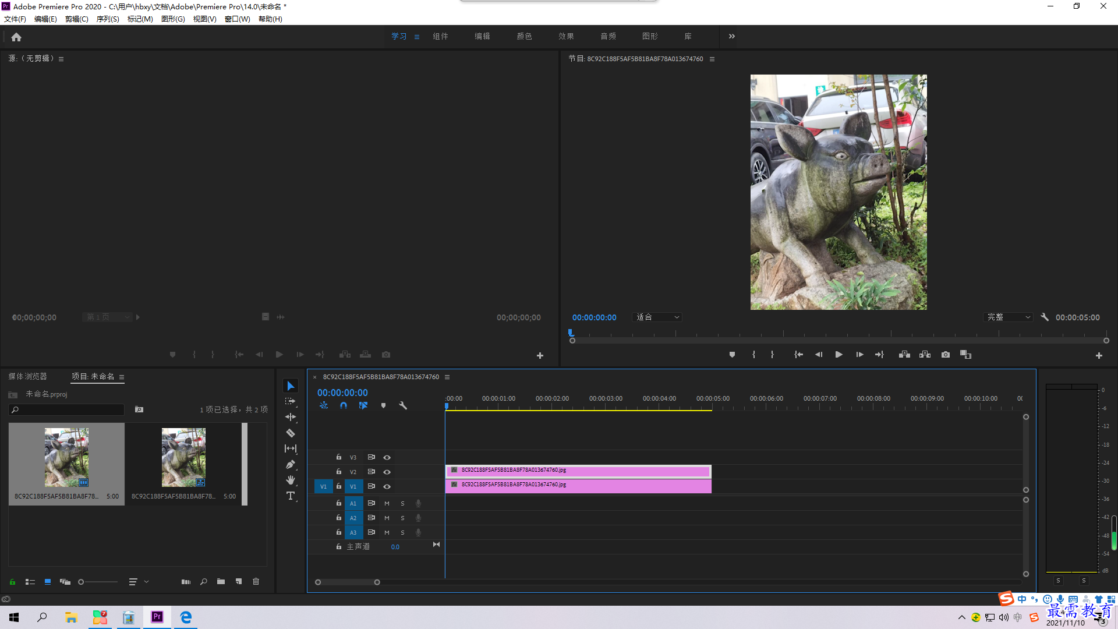Viewport: 1118px width, 629px height.
Task: Switch to 颜色 workspace tab
Action: tap(524, 36)
